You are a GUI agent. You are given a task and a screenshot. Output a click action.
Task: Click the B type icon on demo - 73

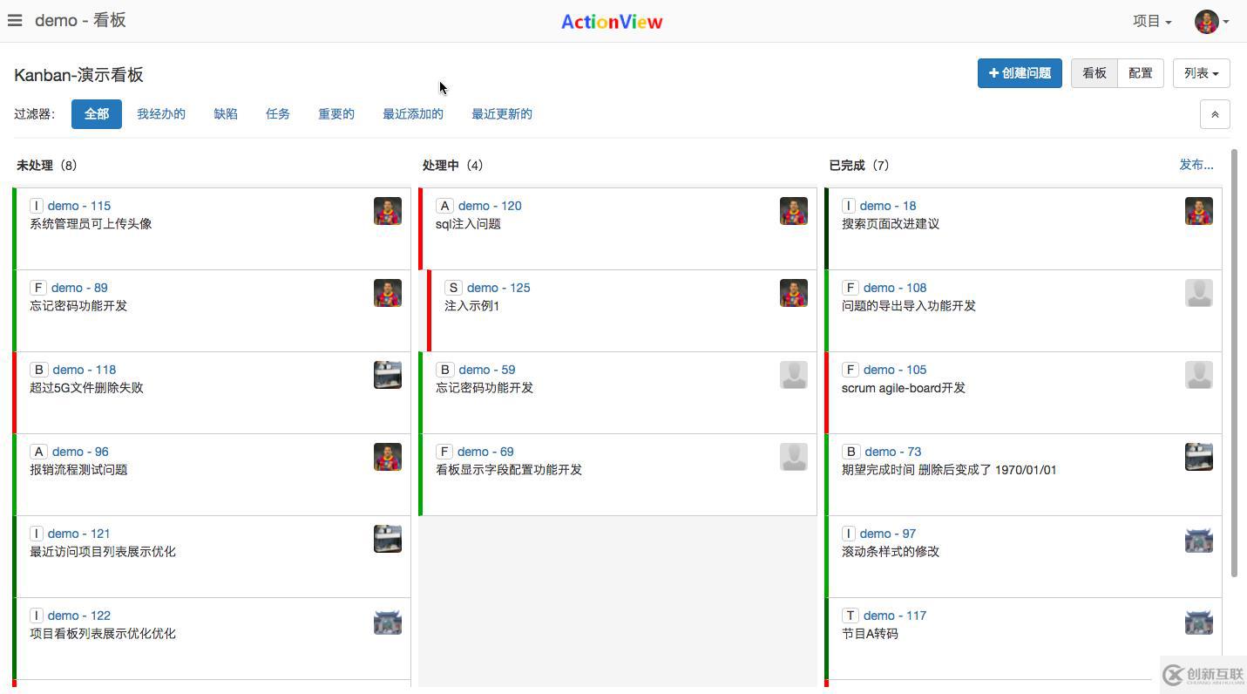pyautogui.click(x=851, y=452)
